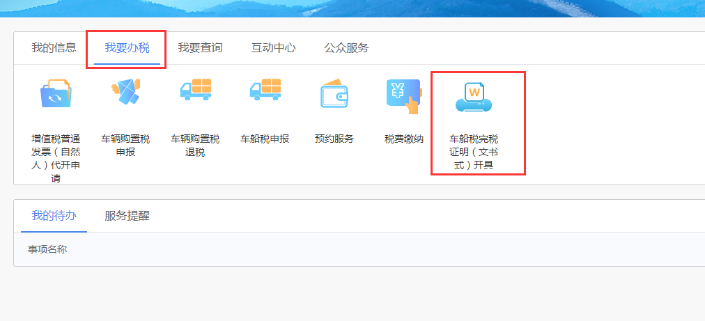Click the 增值税普通发票（自然人）代开申请 text label
The height and width of the screenshot is (321, 705).
click(56, 158)
